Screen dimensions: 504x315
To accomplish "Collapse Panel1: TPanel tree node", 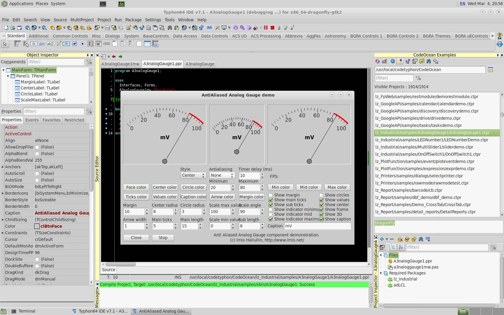I will click(x=8, y=76).
